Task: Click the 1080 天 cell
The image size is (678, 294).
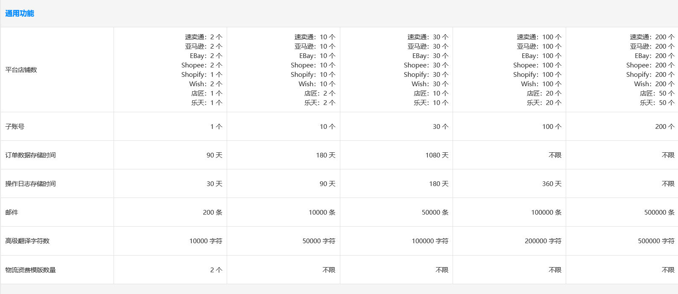Action: tap(437, 155)
